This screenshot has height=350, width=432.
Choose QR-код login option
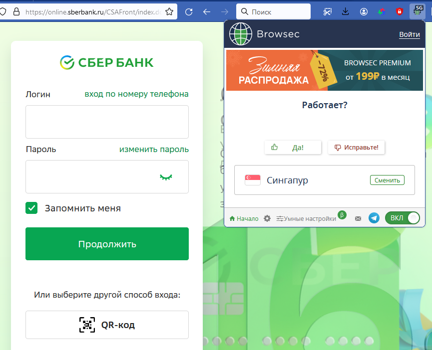click(x=107, y=325)
